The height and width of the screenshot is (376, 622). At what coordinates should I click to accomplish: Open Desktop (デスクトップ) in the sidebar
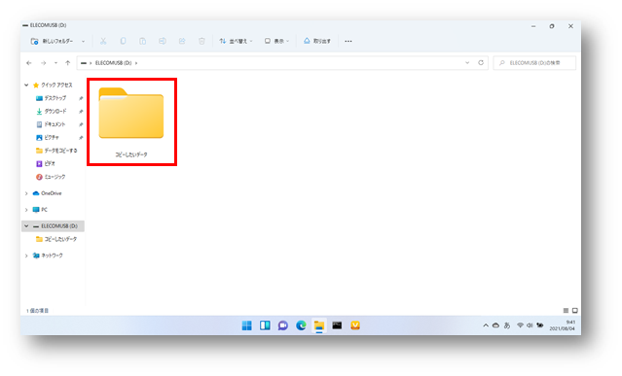pos(52,98)
